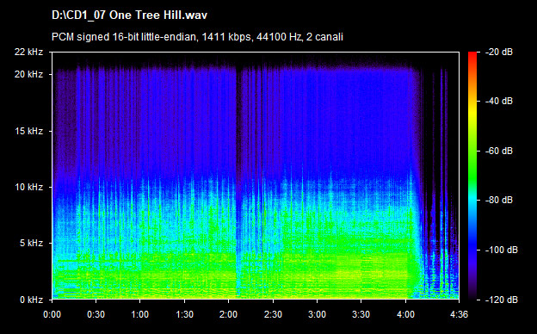Select the 15 kHz frequency label

click(28, 131)
